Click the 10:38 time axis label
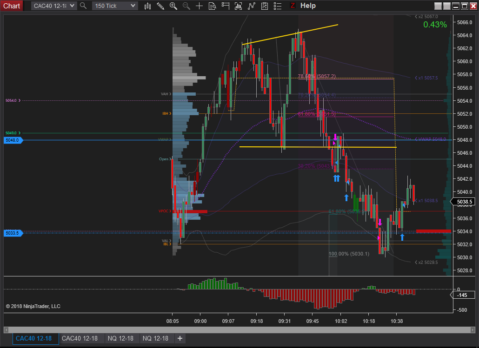 397,321
